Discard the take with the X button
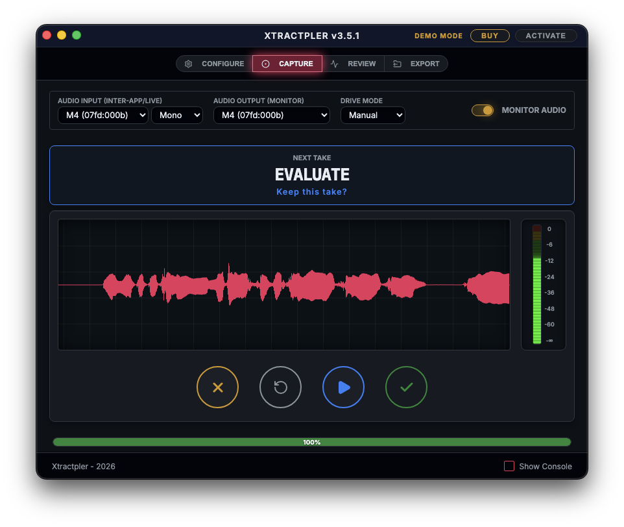 click(x=217, y=387)
